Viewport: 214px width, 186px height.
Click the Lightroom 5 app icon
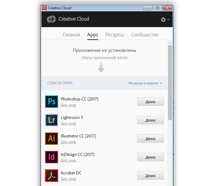(x=52, y=120)
